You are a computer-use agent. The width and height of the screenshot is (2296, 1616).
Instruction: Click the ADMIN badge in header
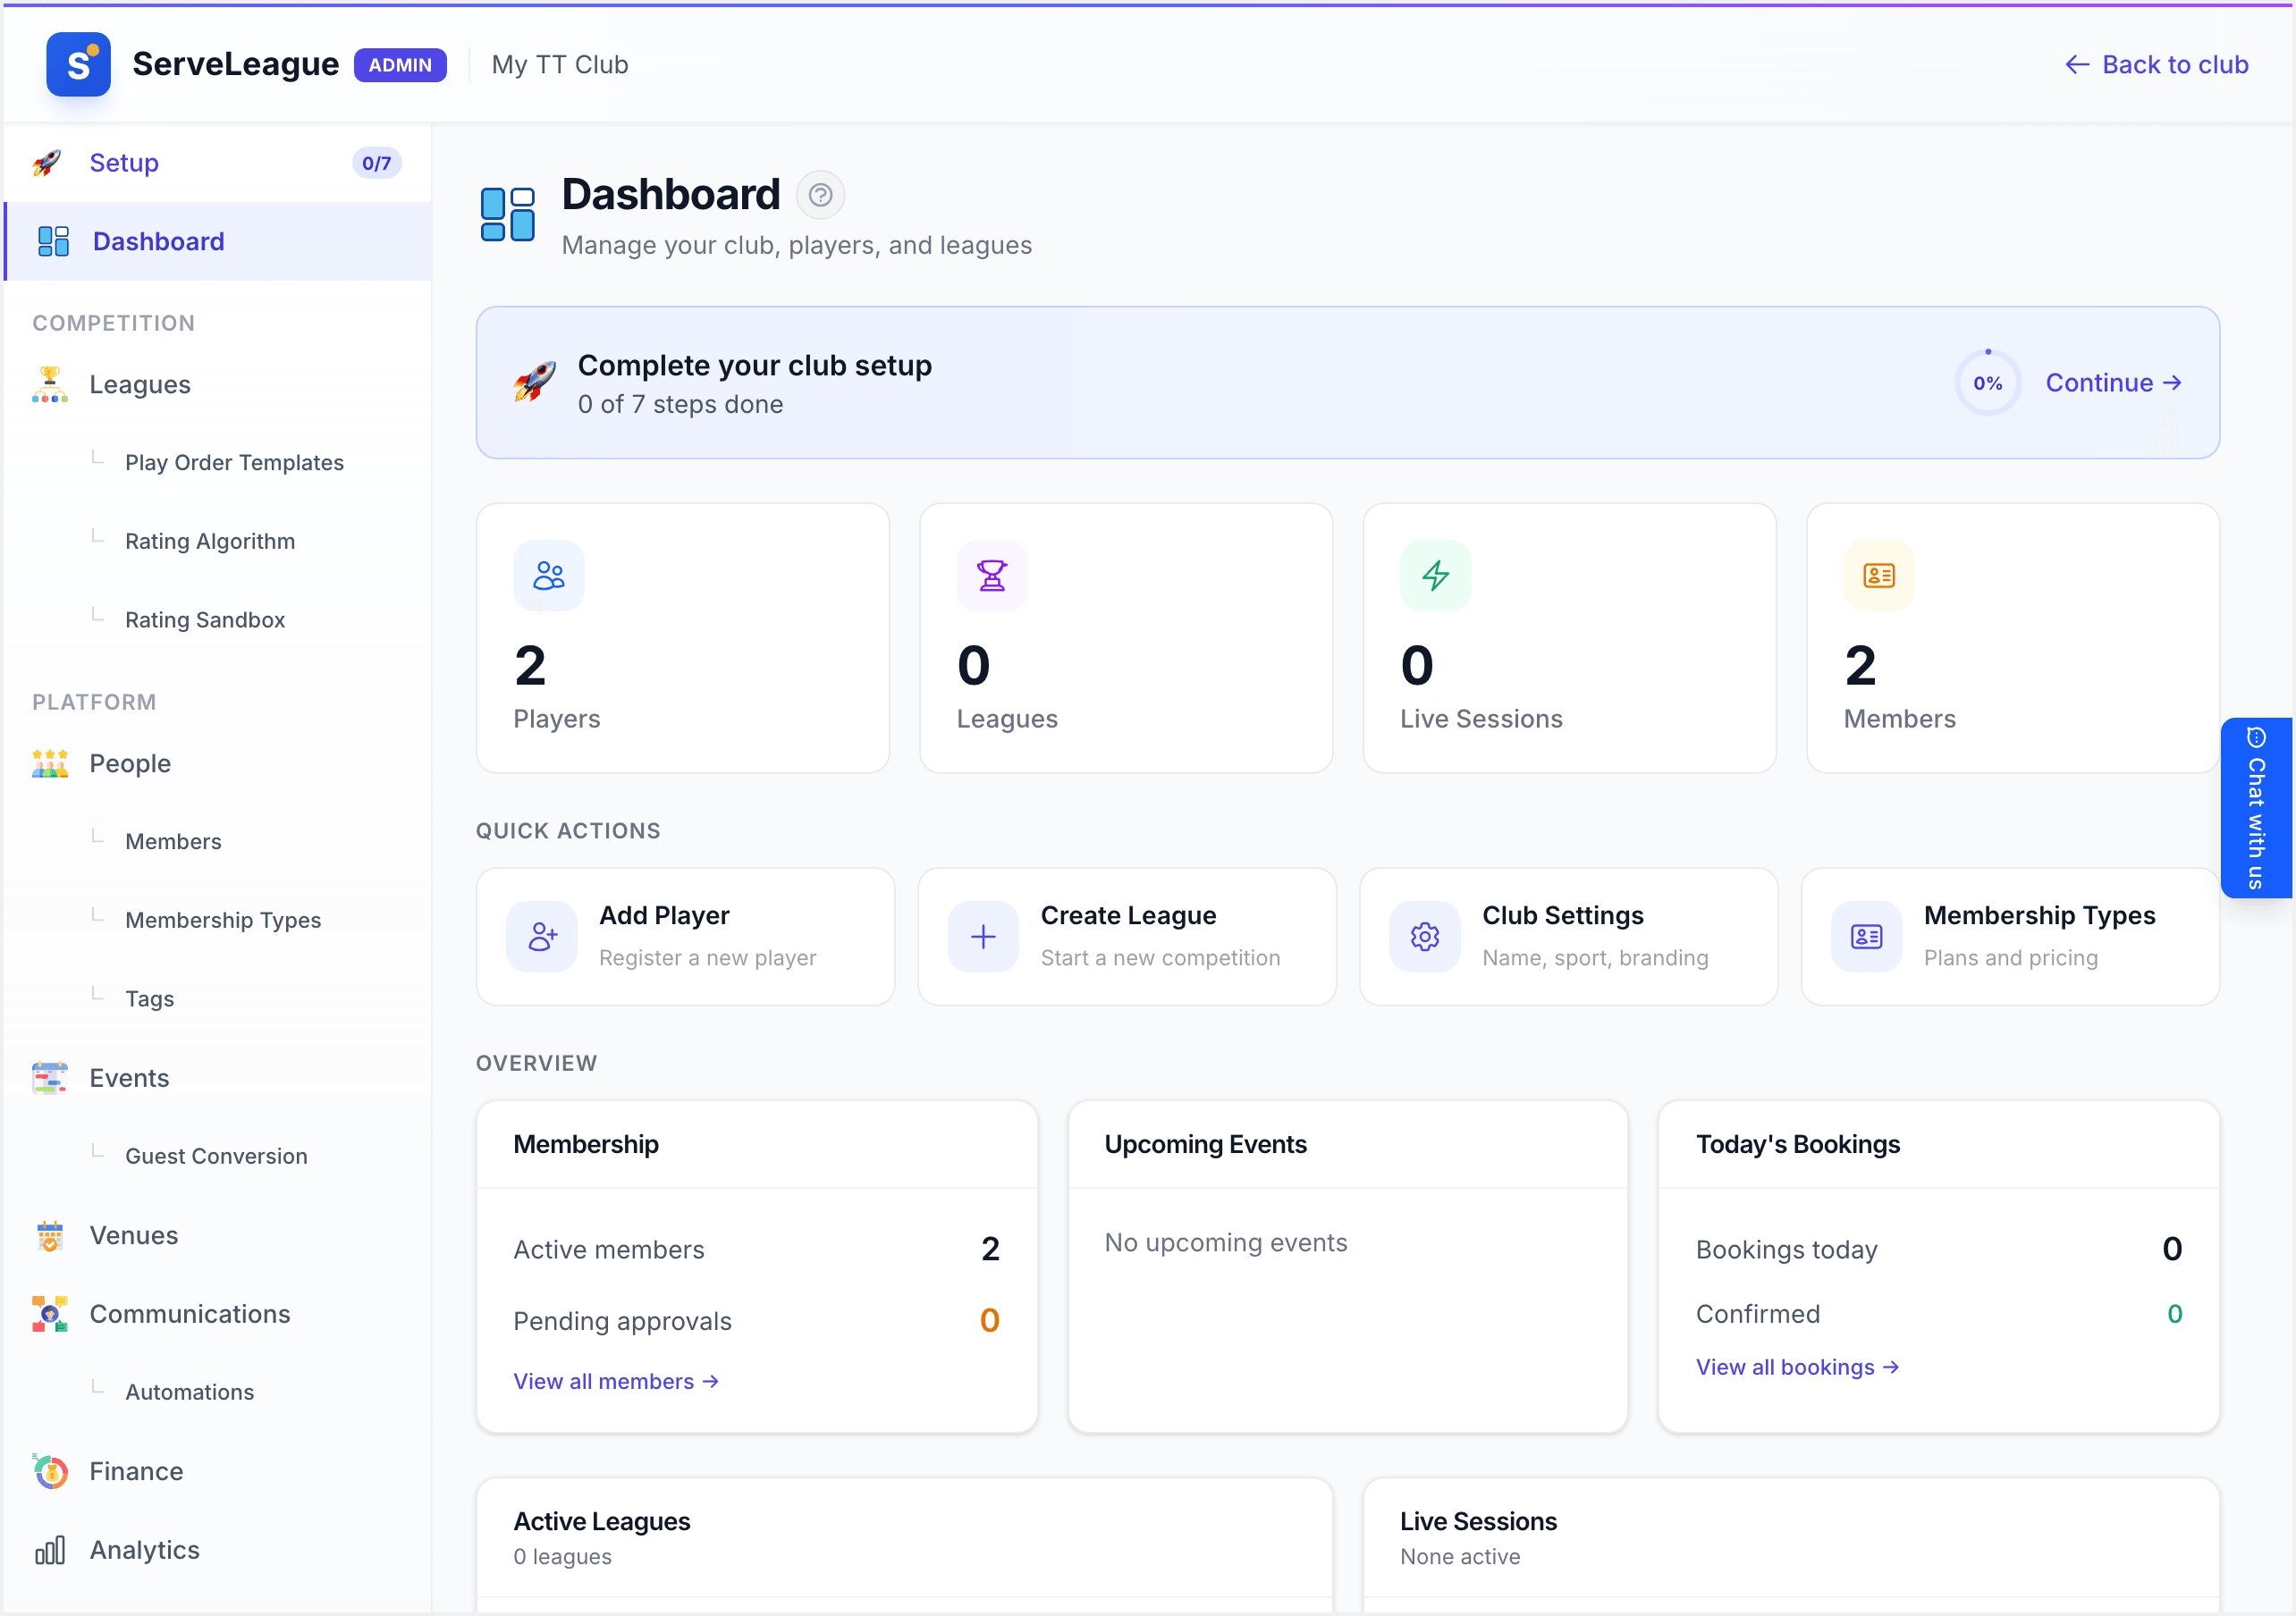pos(400,65)
